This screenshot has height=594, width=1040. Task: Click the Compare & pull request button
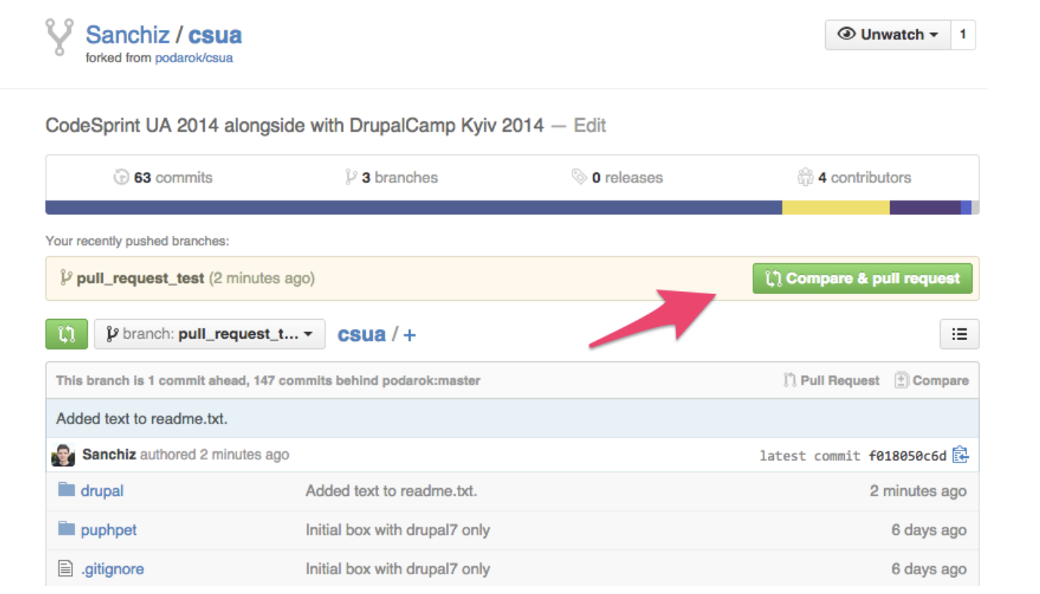coord(862,279)
